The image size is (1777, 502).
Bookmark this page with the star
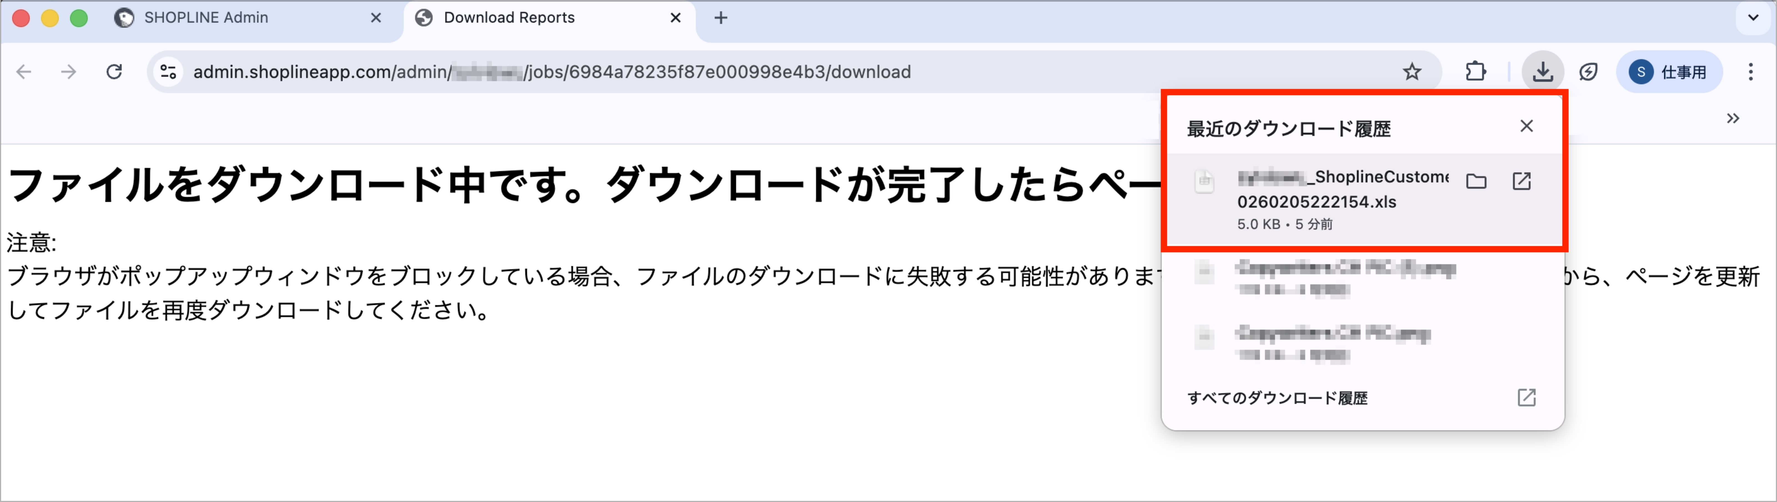[1412, 72]
